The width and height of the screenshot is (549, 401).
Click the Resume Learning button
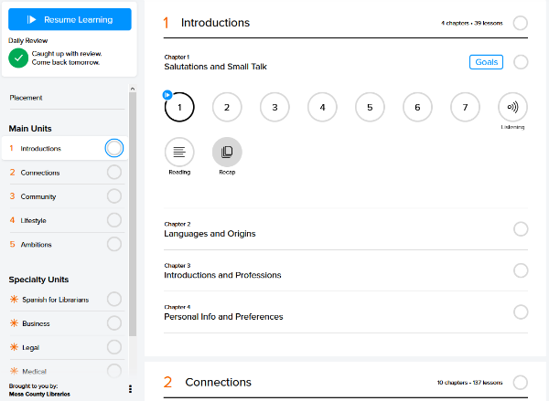pos(70,19)
